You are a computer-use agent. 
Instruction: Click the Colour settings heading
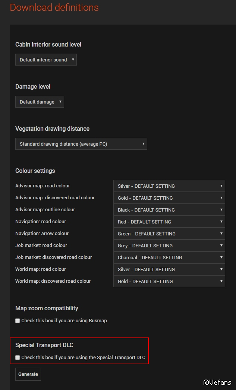pyautogui.click(x=35, y=171)
